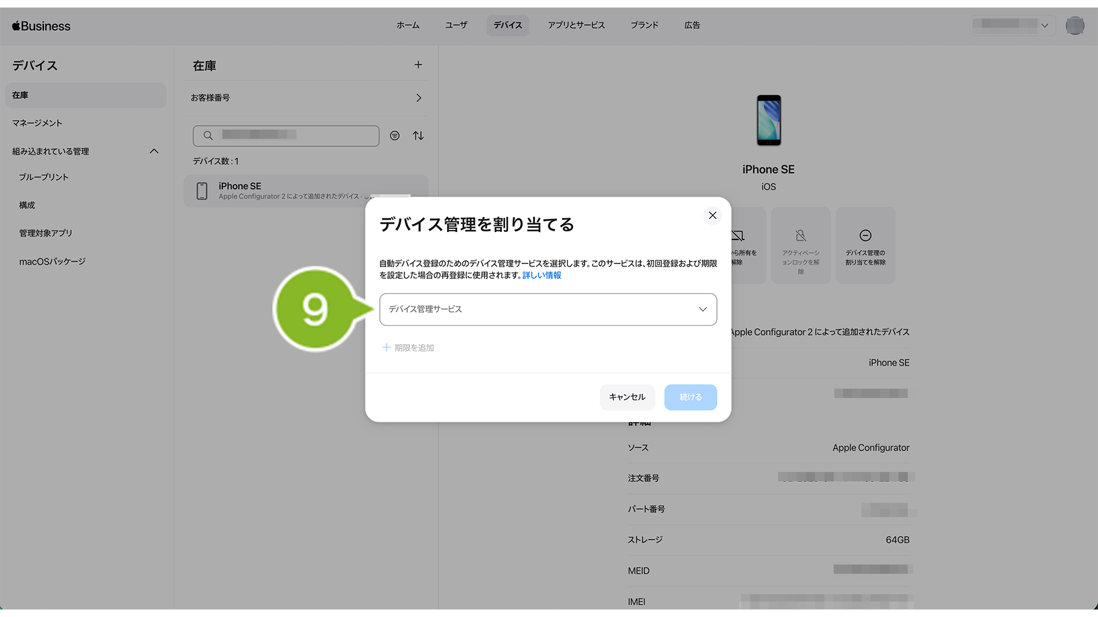Click the plus icon in the 在庫 header
Image resolution: width=1098 pixels, height=617 pixels.
click(418, 65)
